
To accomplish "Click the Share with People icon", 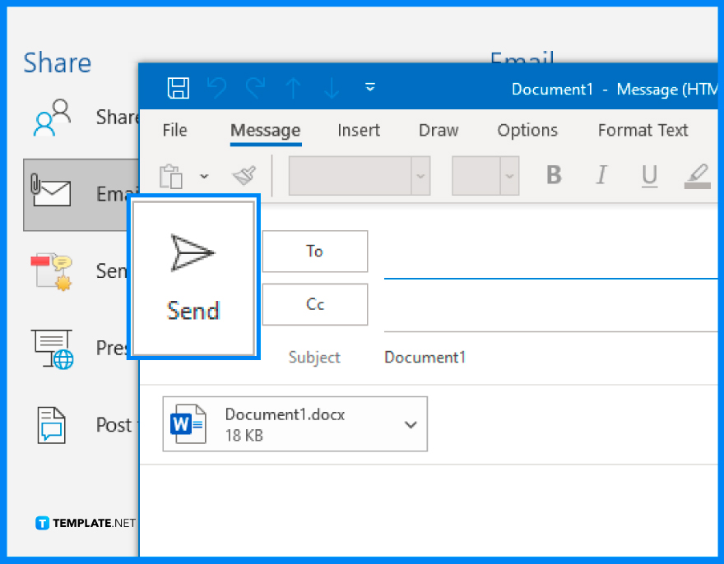I will point(51,117).
